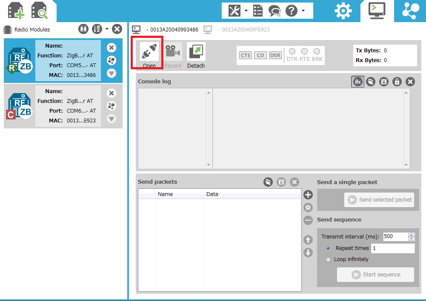Switch to Configuration working mode gear
This screenshot has width=426, height=301.
pos(343,11)
